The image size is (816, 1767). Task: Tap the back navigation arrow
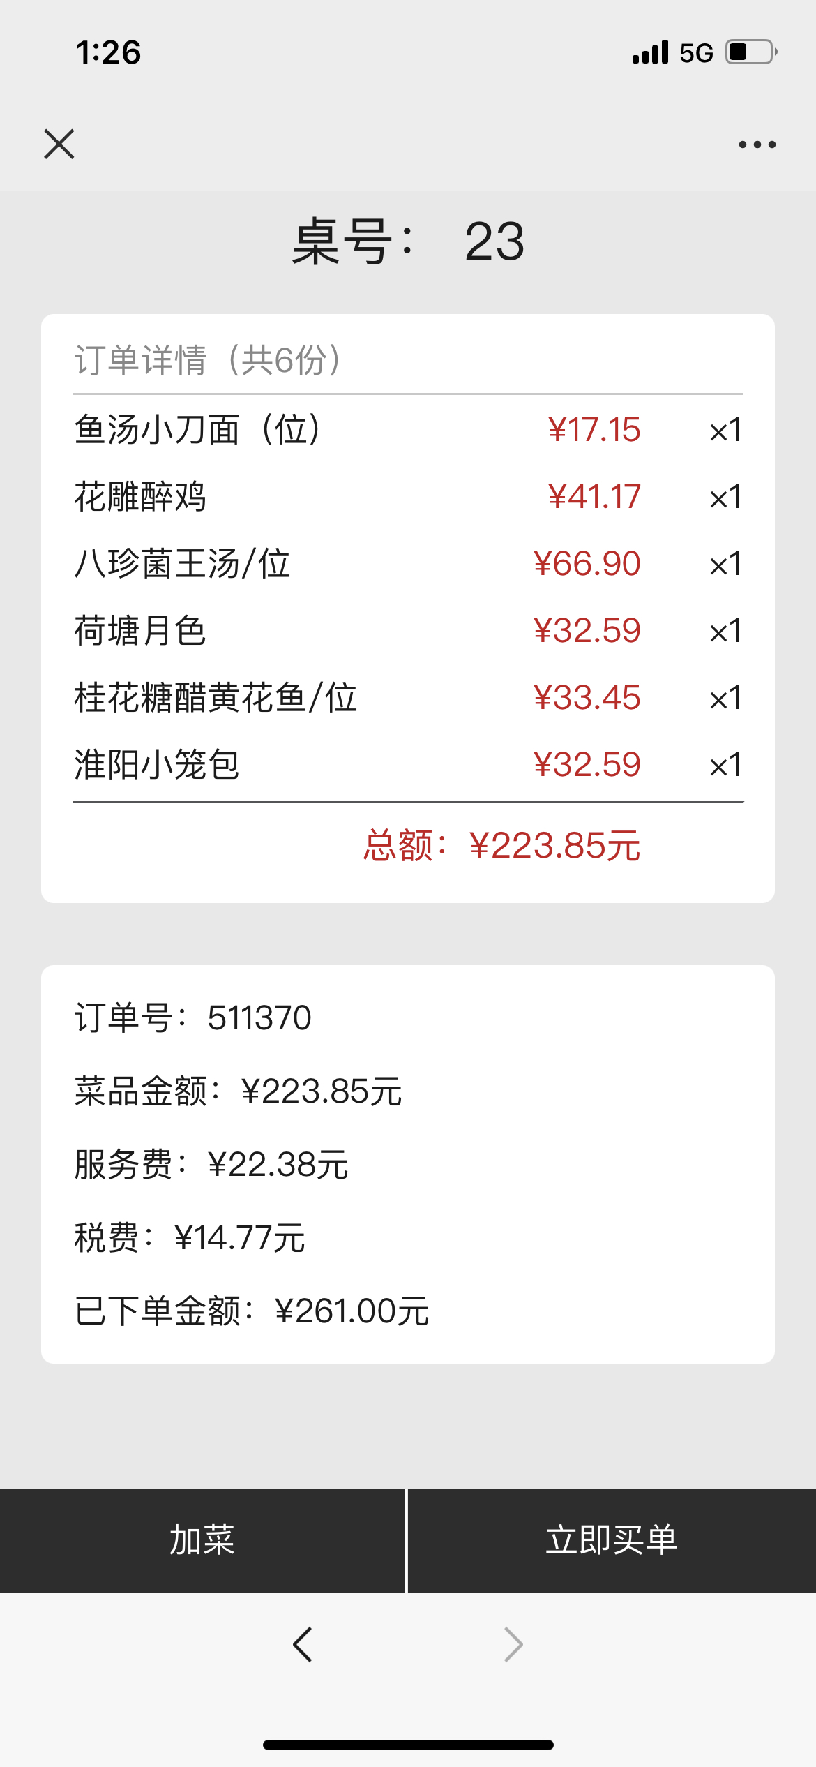point(303,1645)
